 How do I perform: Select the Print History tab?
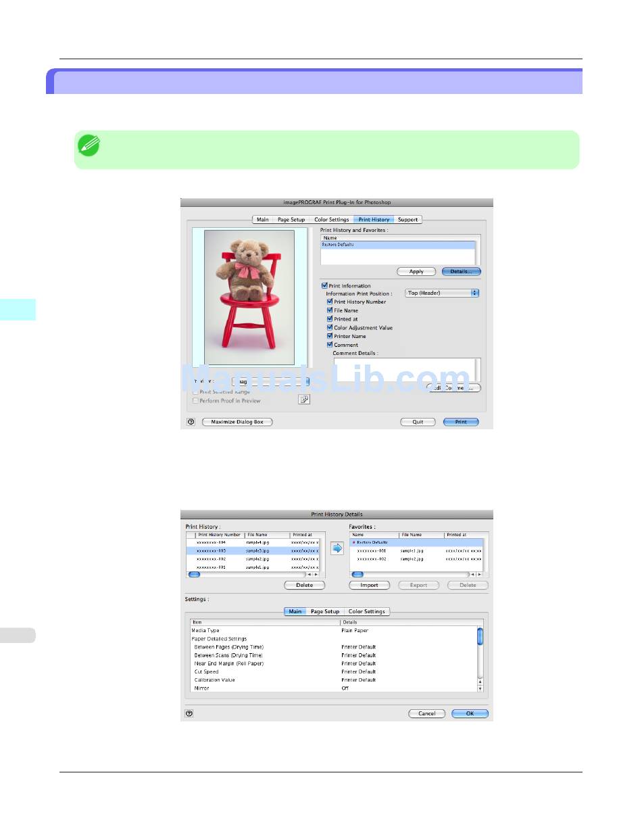[x=374, y=220]
